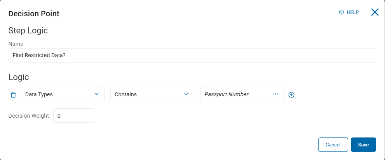Add a logic condition with plus icon
Viewport: 385px width, 160px height.
291,94
